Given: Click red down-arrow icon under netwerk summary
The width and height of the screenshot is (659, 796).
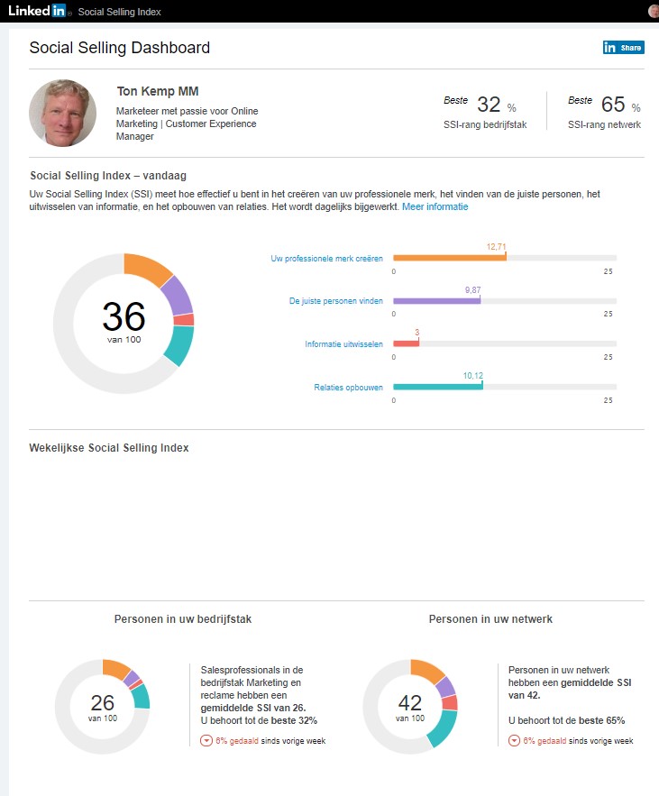Looking at the screenshot, I should pos(514,741).
